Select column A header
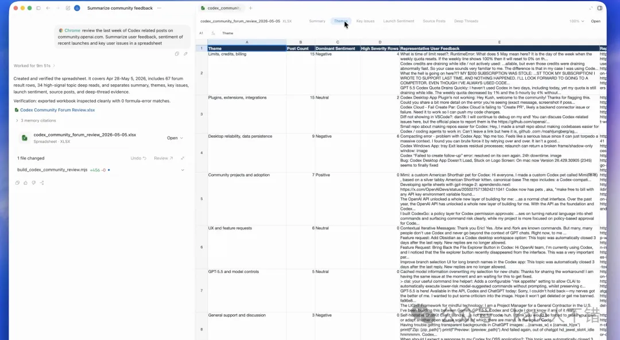 coord(247,42)
